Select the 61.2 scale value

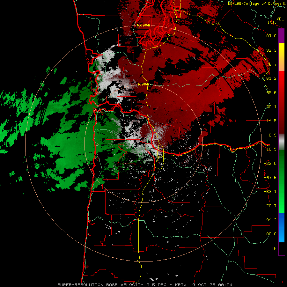(271, 78)
